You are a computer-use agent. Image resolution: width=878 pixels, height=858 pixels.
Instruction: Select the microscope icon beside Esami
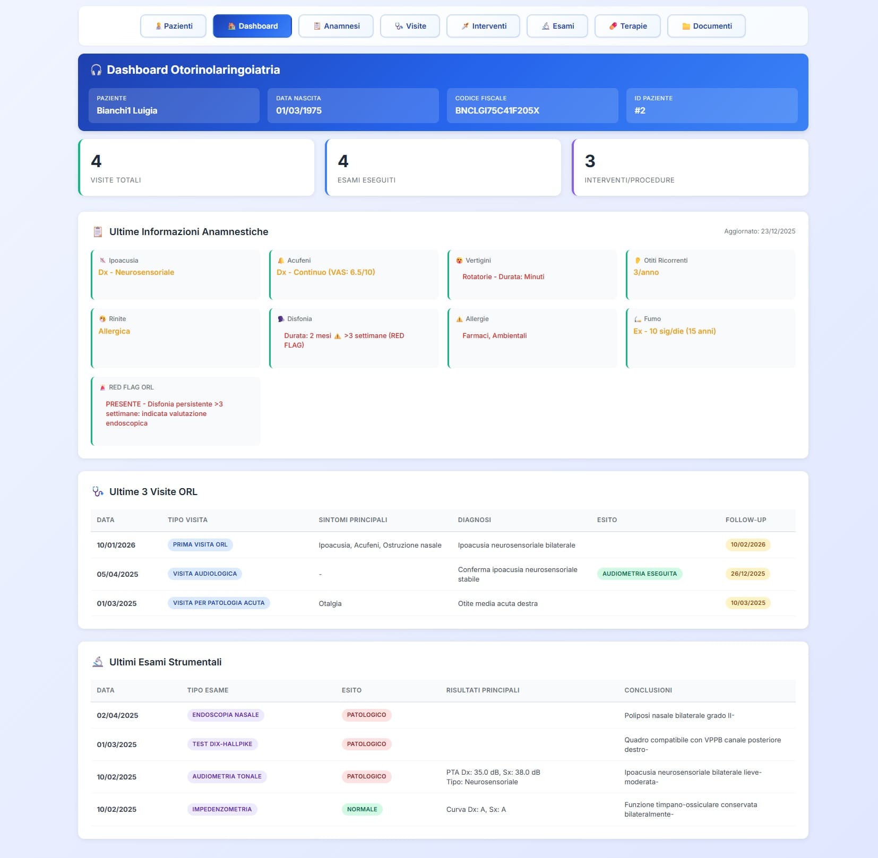(x=545, y=25)
